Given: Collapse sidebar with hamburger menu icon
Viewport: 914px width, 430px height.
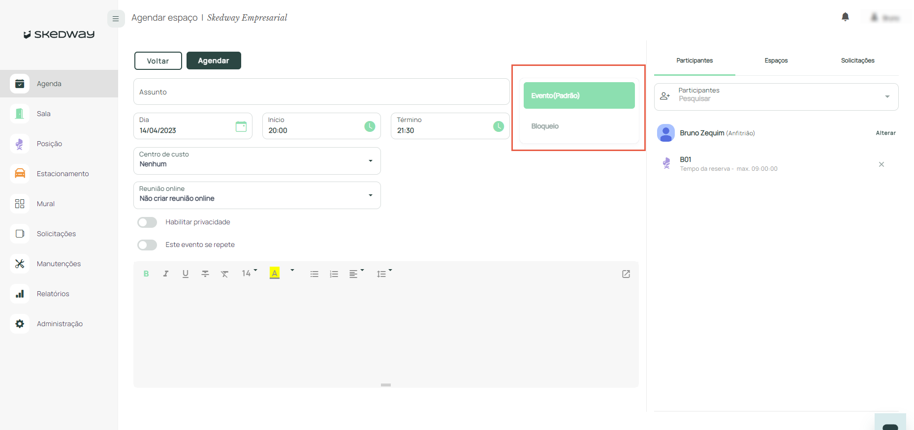Looking at the screenshot, I should point(116,19).
